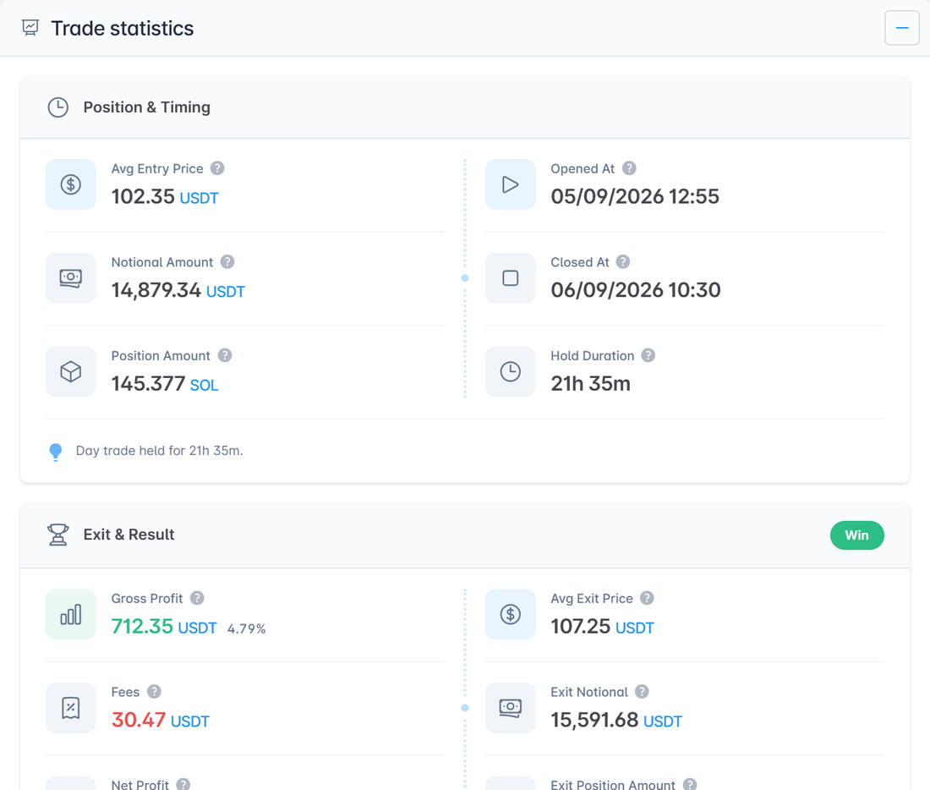Select the 107.25 exit price value

(581, 626)
